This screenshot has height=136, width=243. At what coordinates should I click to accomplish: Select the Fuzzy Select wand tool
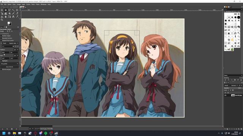click(x=13, y=11)
